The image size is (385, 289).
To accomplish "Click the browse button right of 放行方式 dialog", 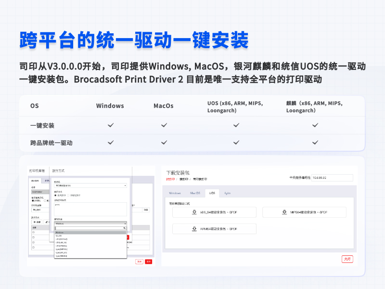I will click(146, 210).
